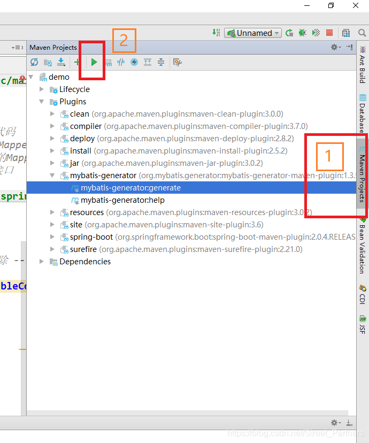369x443 pixels.
Task: Generate sources and update folders icon
Action: 48,62
